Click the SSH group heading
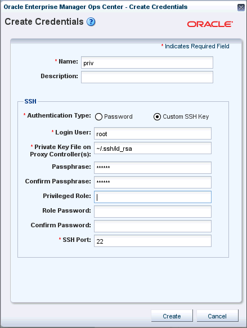This screenshot has height=328, width=247. (x=30, y=101)
